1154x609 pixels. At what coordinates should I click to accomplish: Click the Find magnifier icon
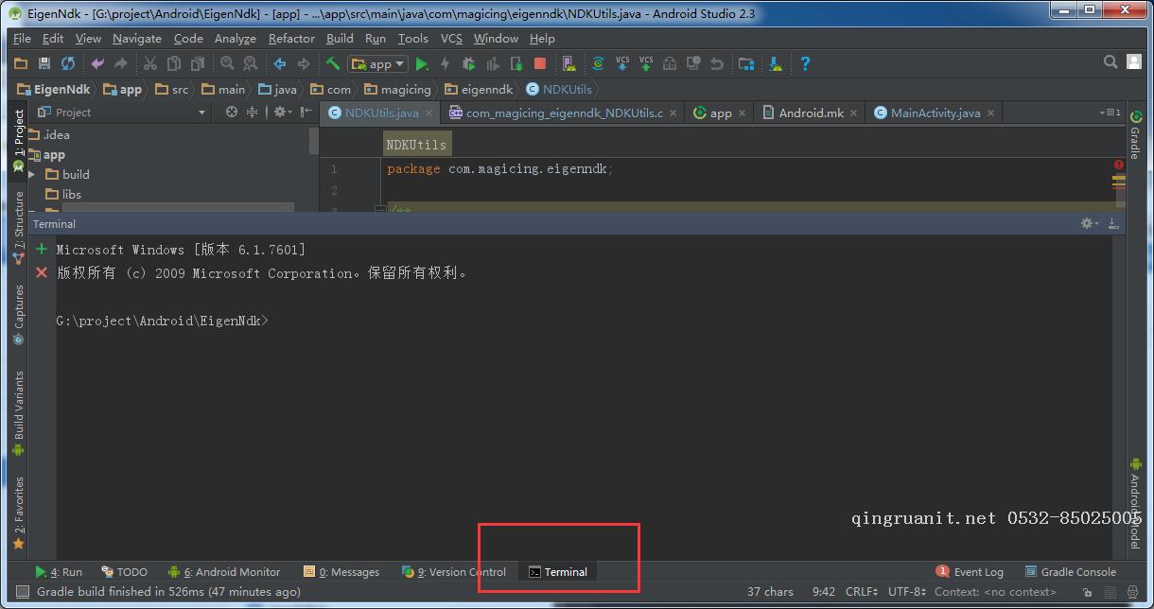pos(227,63)
